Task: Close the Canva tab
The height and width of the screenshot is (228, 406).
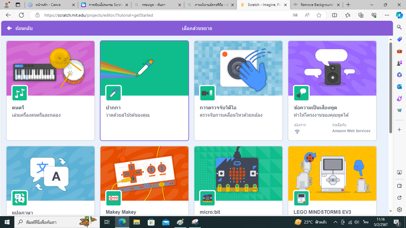Action: point(74,5)
